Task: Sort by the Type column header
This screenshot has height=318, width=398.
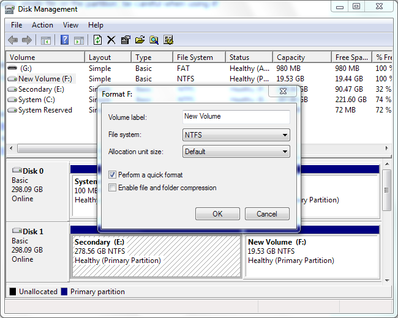Action: [152, 57]
